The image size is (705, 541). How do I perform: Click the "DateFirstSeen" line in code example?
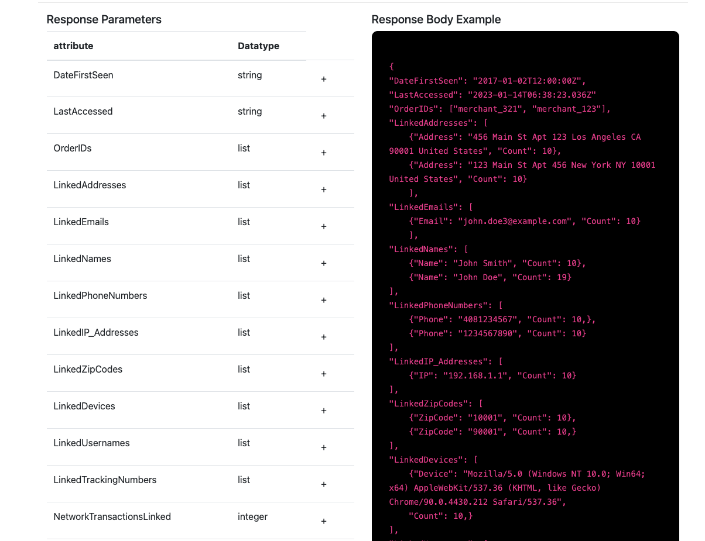point(488,81)
